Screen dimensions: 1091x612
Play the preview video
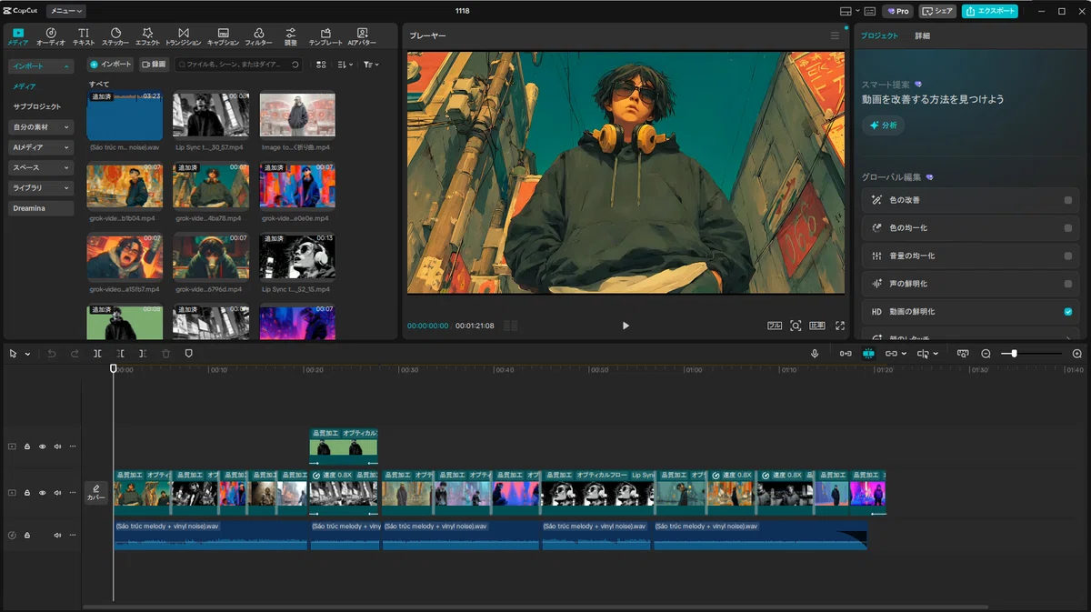[626, 326]
